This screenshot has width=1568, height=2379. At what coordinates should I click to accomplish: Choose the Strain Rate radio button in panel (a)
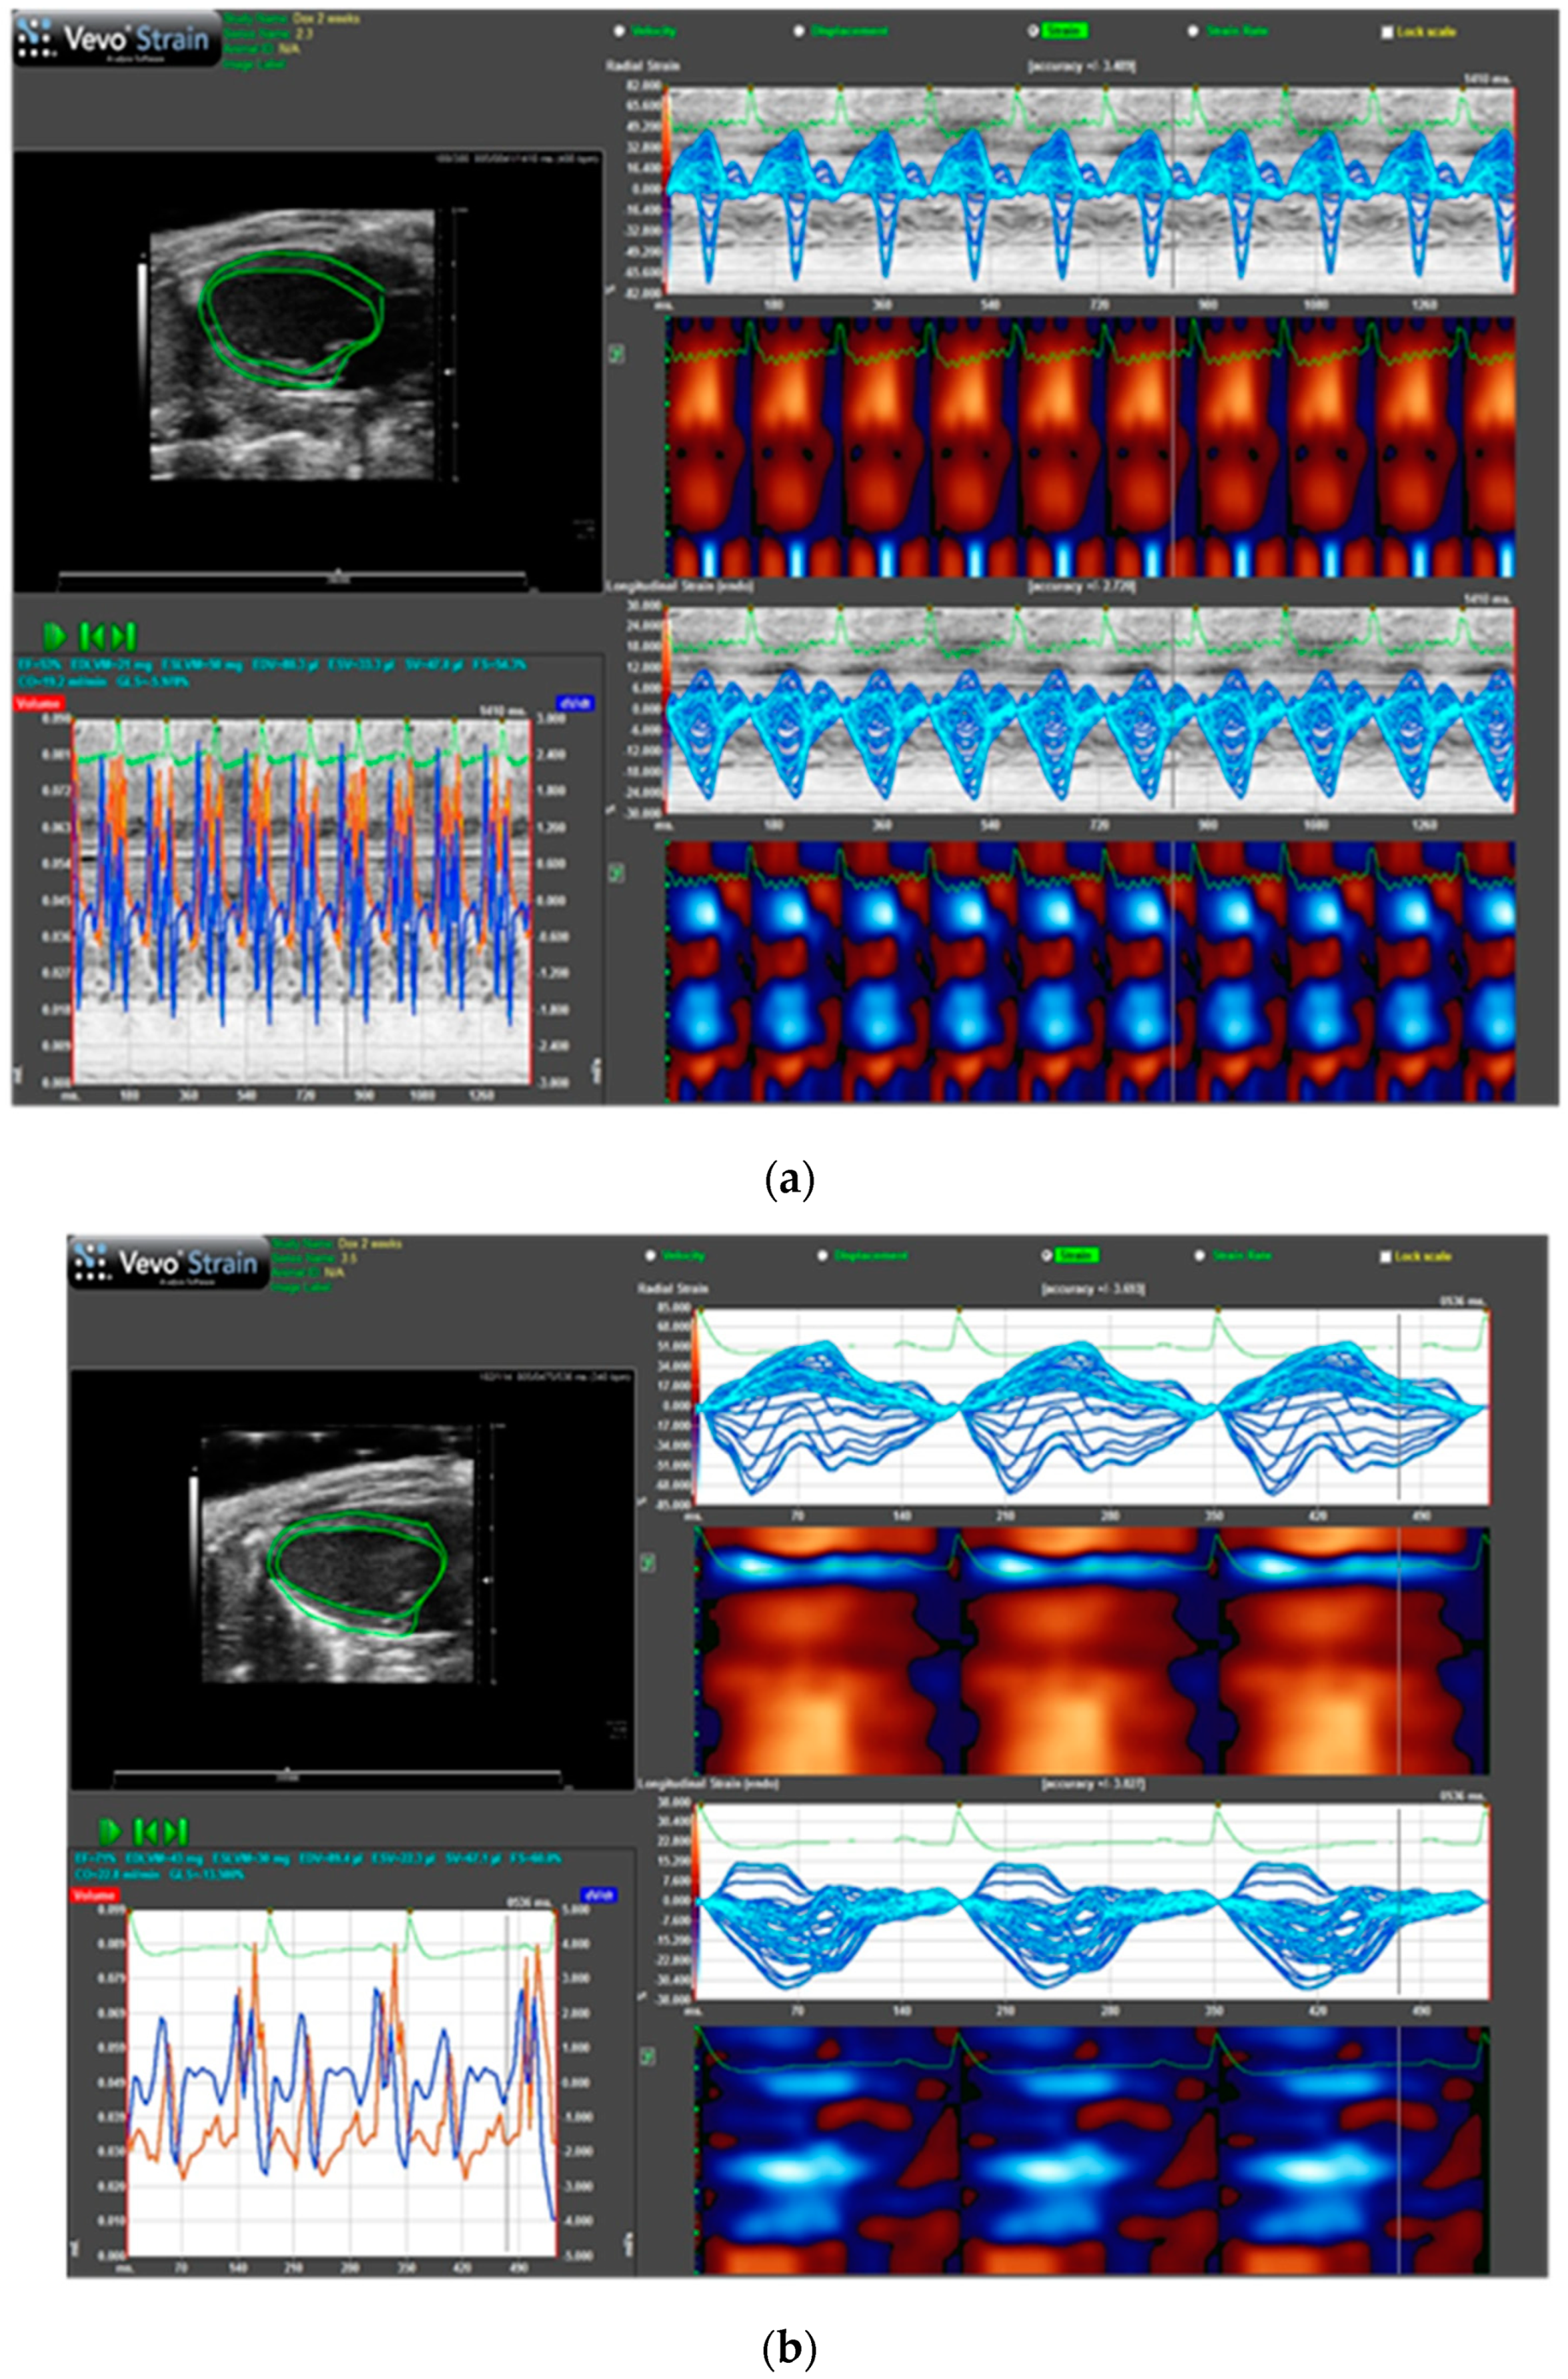click(x=1193, y=31)
